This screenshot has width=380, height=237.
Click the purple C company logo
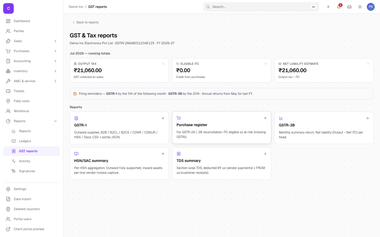(8, 8)
